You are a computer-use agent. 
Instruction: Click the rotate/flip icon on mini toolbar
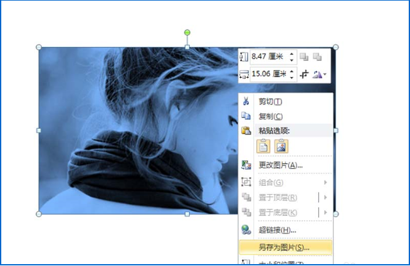click(318, 74)
